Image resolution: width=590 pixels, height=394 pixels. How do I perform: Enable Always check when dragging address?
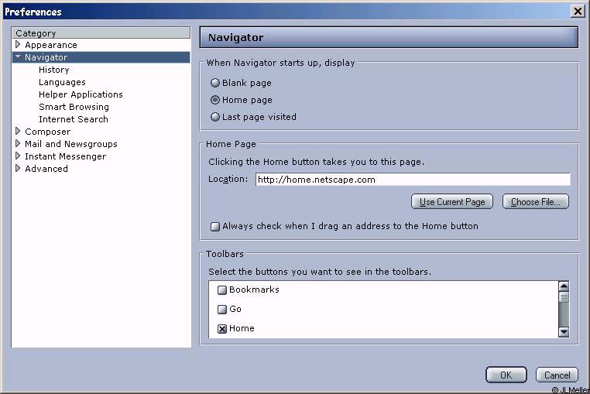(x=214, y=227)
